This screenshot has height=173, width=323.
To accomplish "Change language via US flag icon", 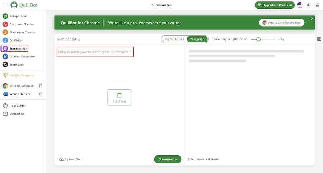I will pyautogui.click(x=300, y=5).
